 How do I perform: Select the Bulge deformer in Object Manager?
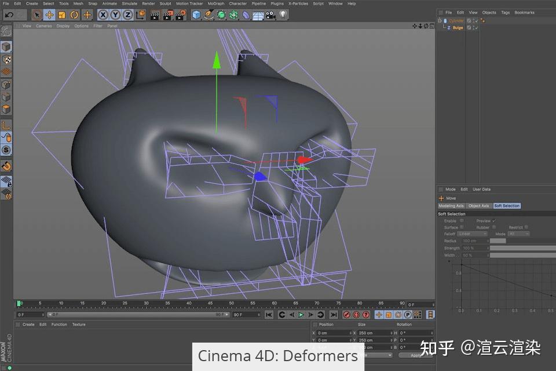458,28
